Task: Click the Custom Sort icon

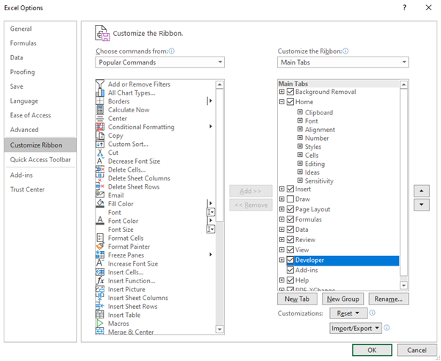Action: click(x=100, y=144)
